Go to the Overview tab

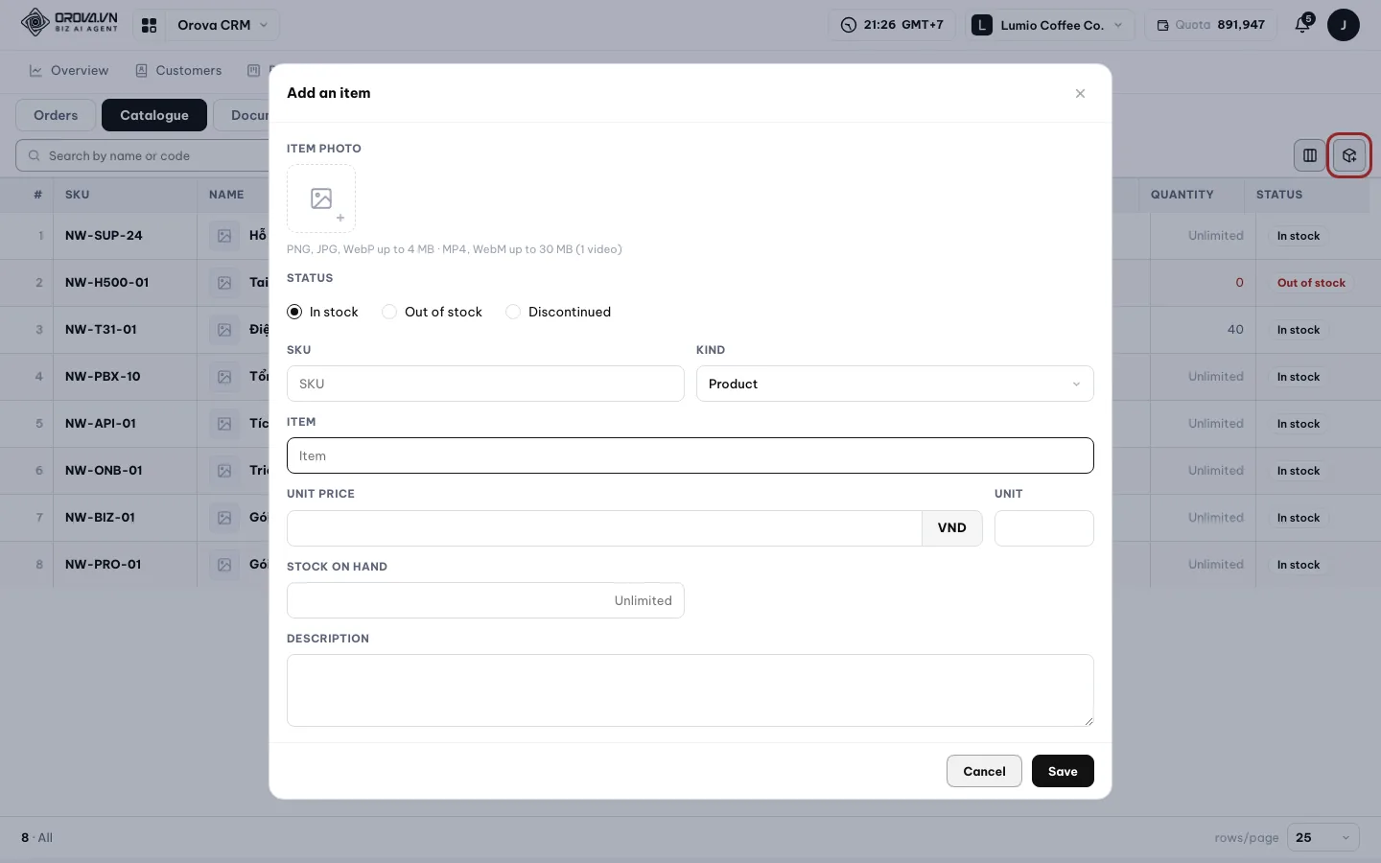(69, 70)
